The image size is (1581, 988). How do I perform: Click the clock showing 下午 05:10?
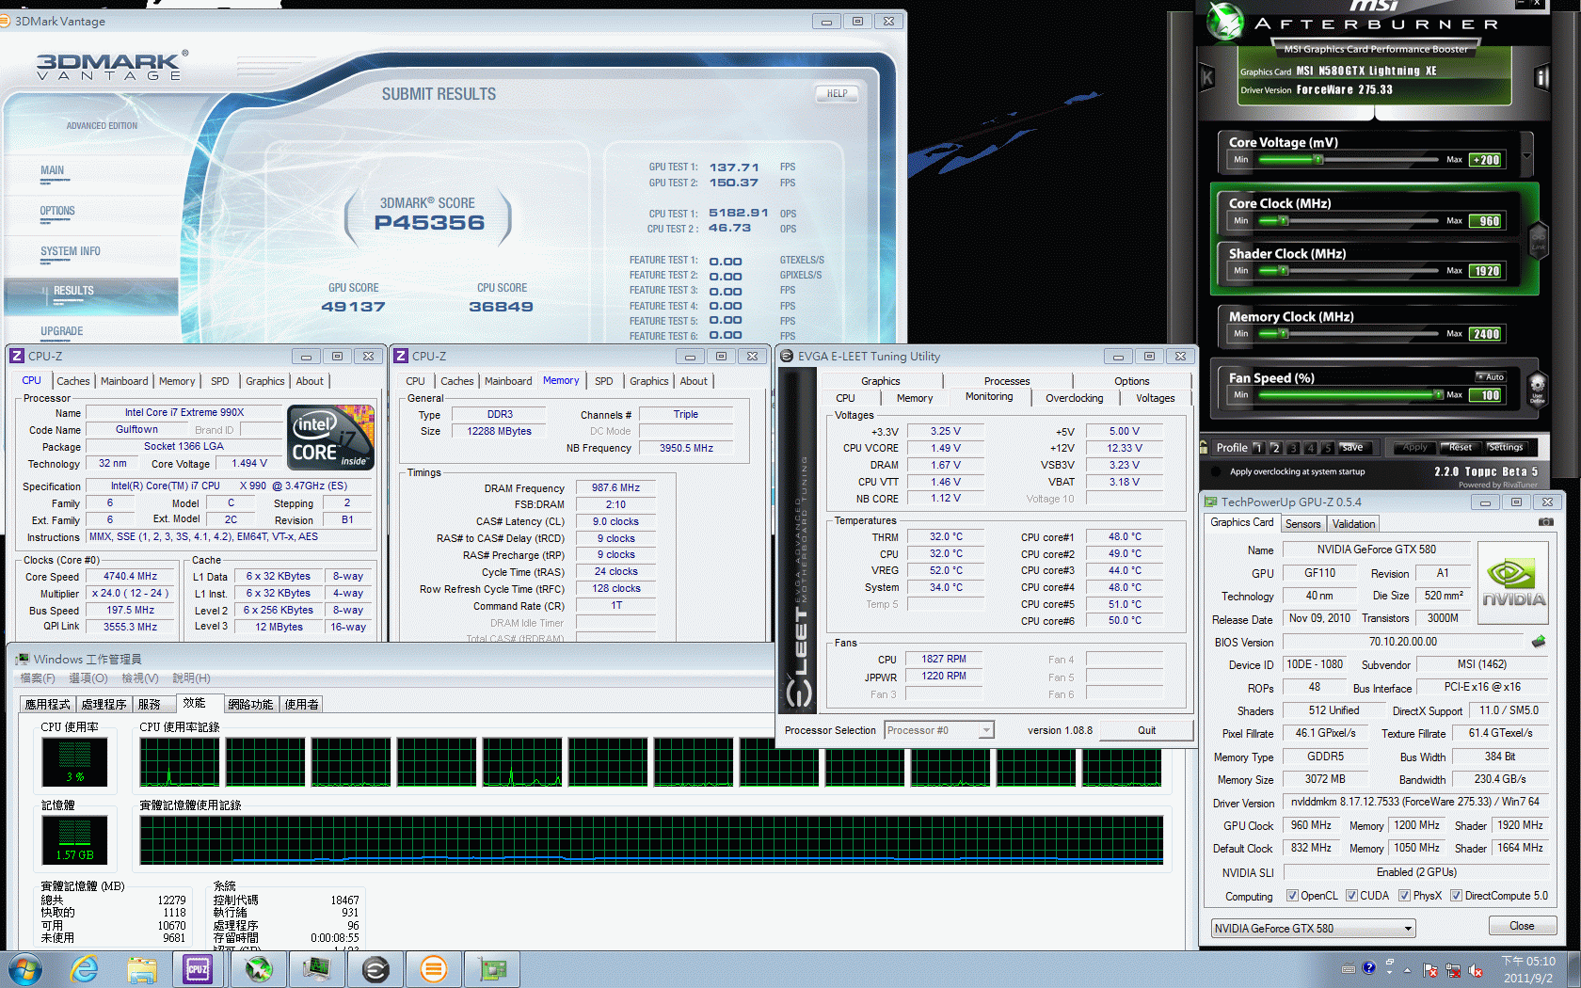tap(1528, 961)
